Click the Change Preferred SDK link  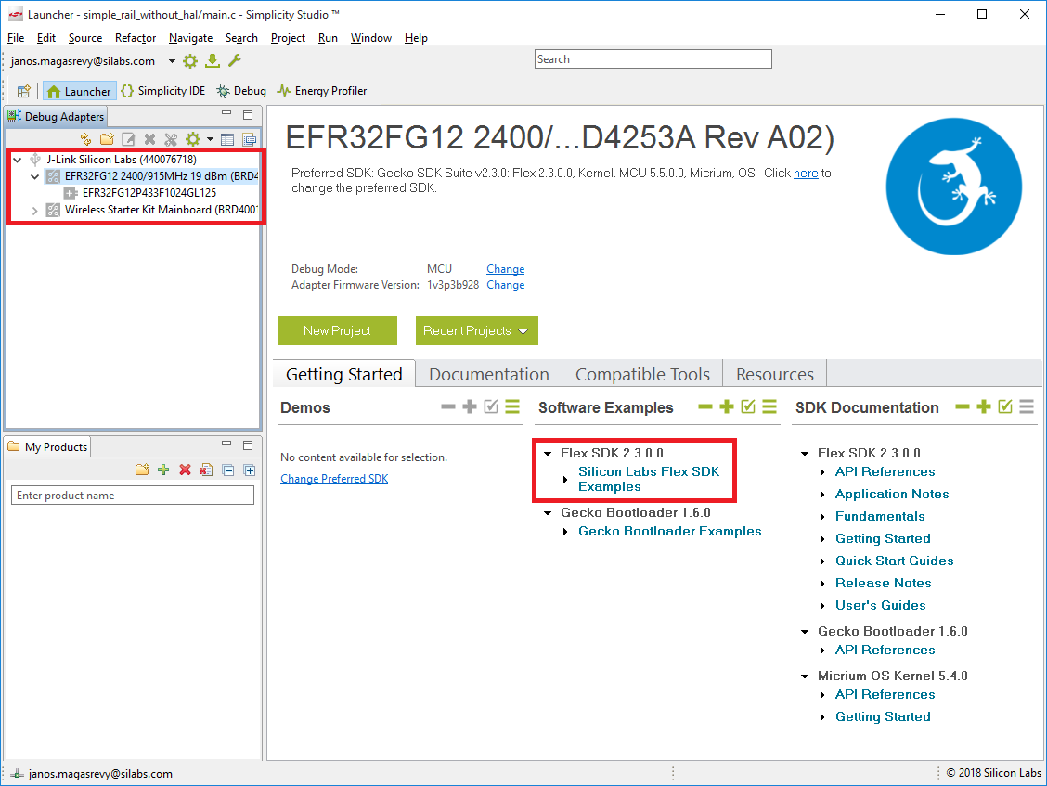click(334, 479)
